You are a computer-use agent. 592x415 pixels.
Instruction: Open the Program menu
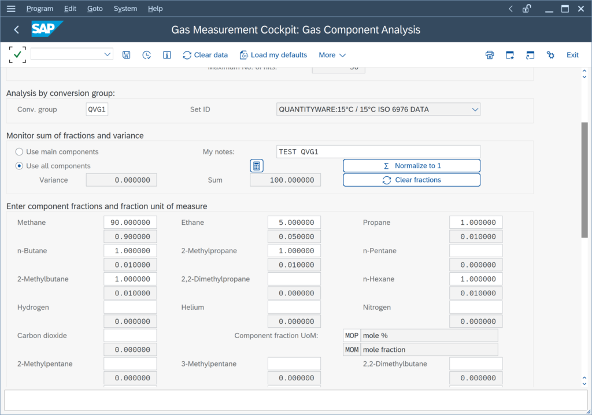(40, 8)
